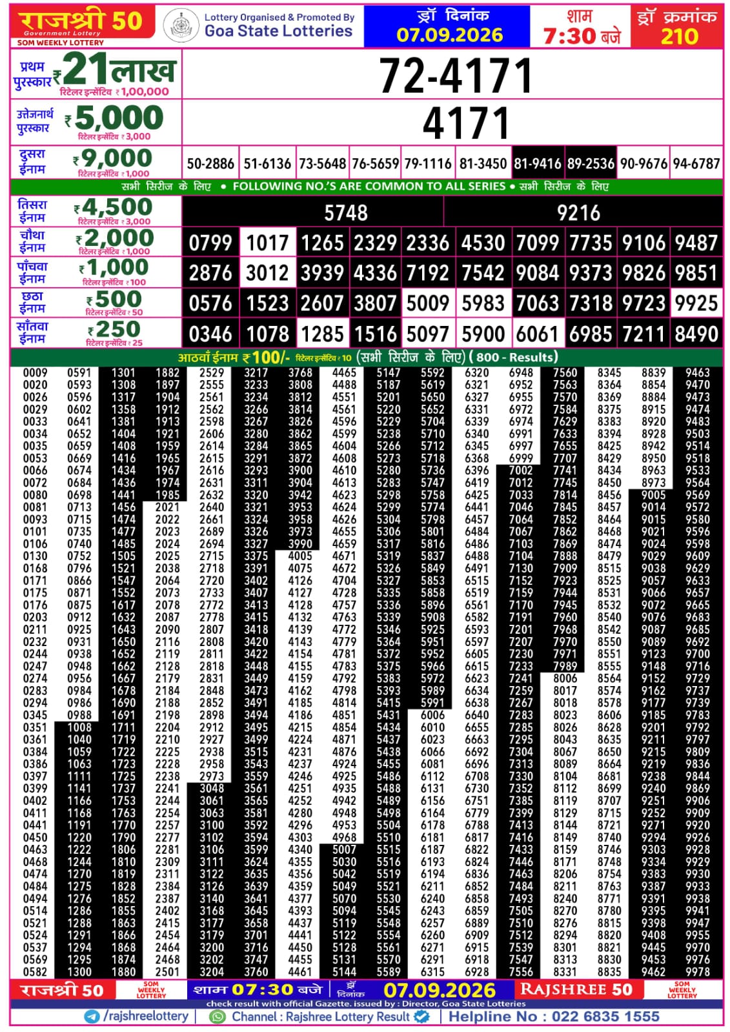Click the WhatsApp icon before Channel
The width and height of the screenshot is (730, 1032).
coord(218,1017)
